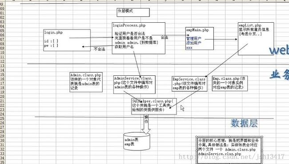Click the 'id :[ ]' line in login.php

[x=51, y=41]
